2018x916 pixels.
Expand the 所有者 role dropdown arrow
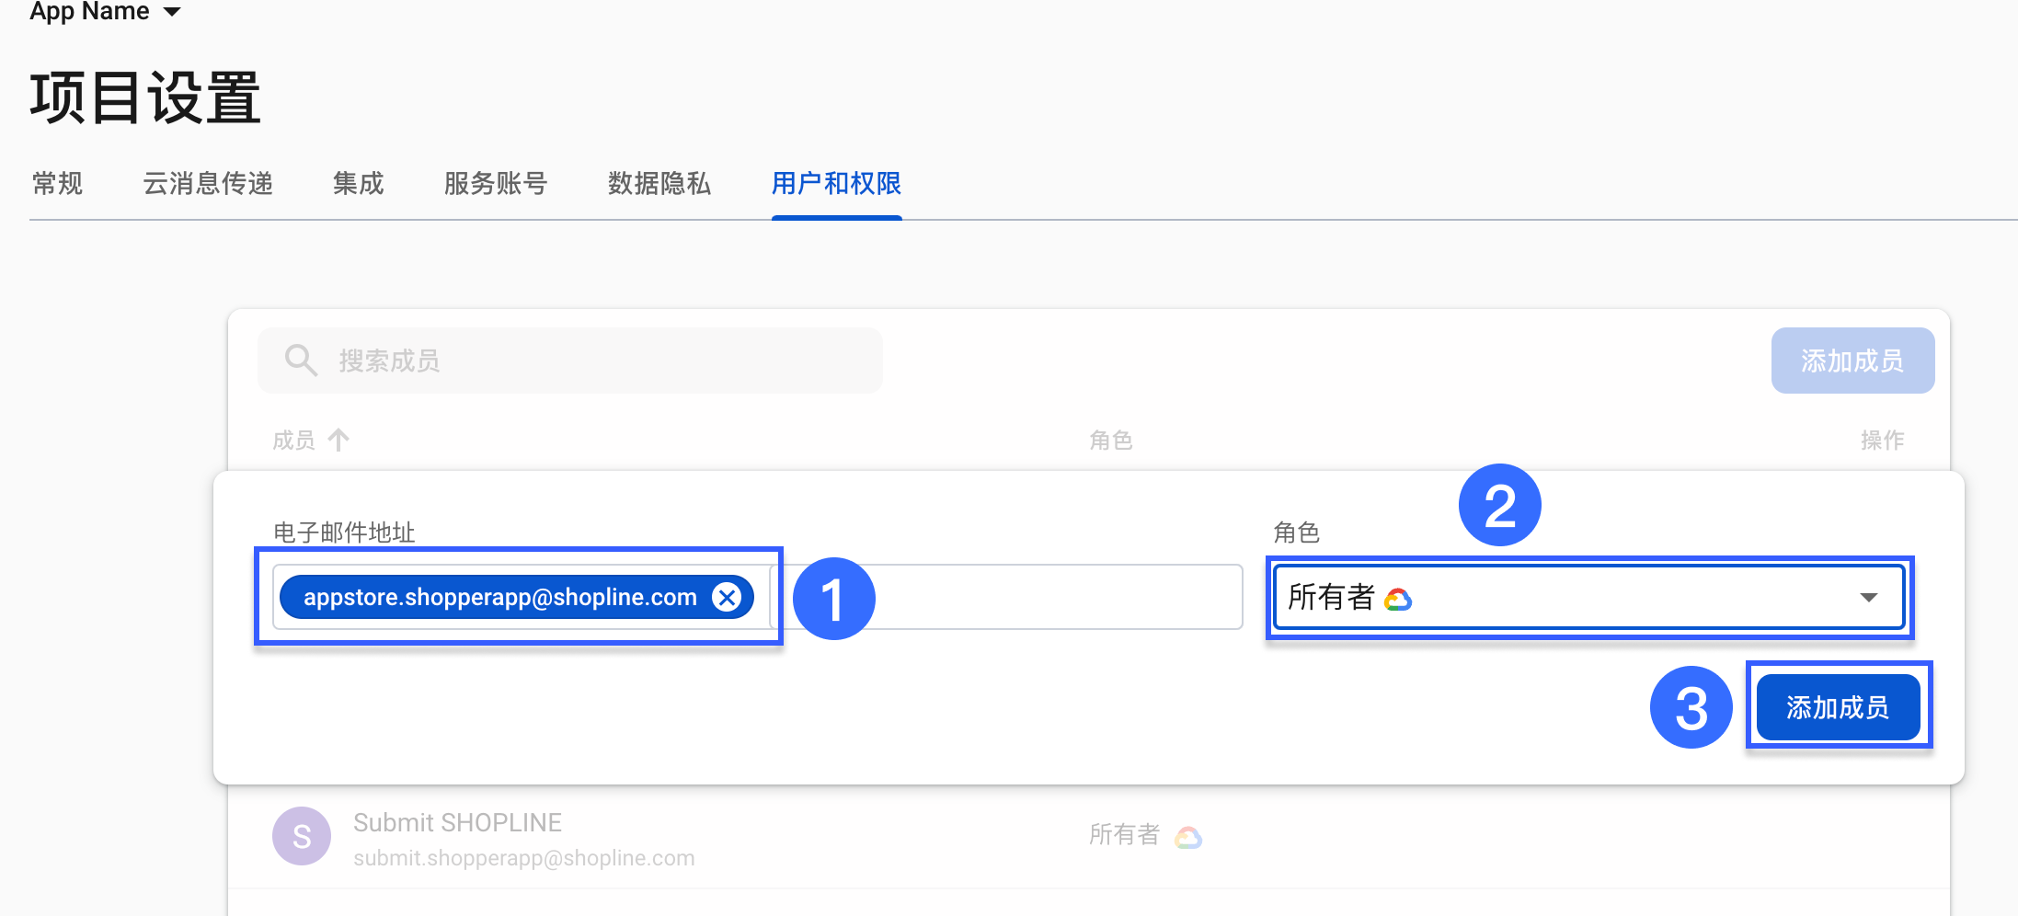[1868, 598]
